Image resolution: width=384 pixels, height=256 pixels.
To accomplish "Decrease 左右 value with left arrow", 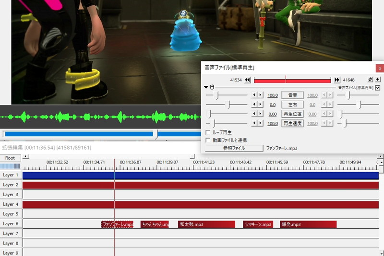I will coord(254,105).
